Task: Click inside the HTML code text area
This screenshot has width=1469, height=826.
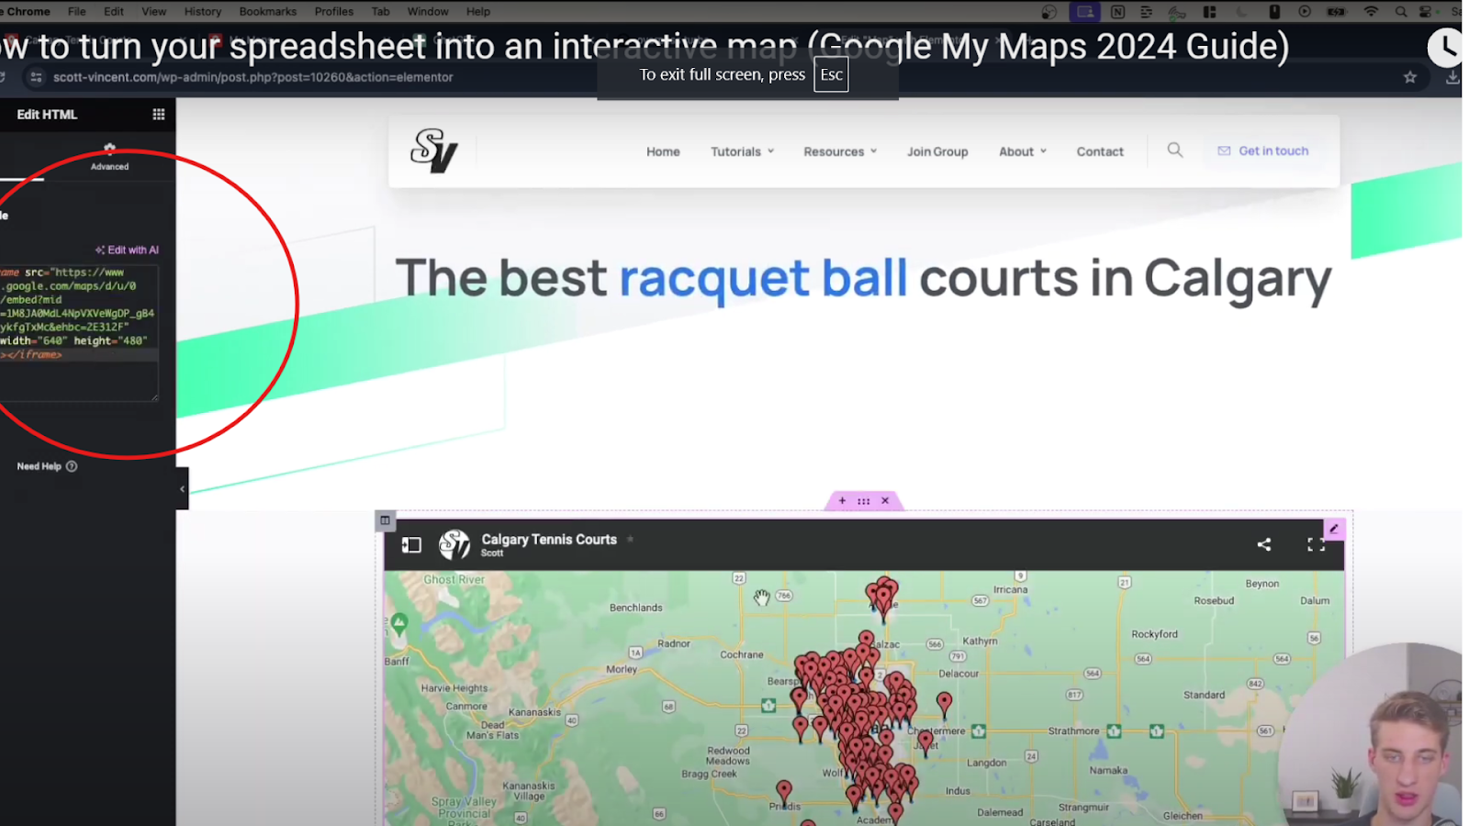Action: pyautogui.click(x=79, y=332)
